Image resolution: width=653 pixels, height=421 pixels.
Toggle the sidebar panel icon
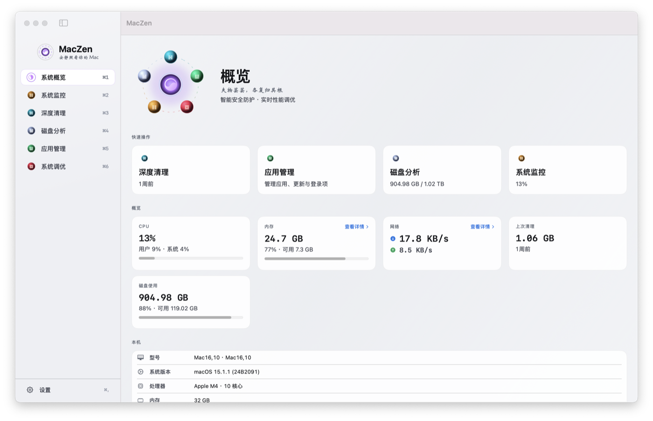(63, 23)
